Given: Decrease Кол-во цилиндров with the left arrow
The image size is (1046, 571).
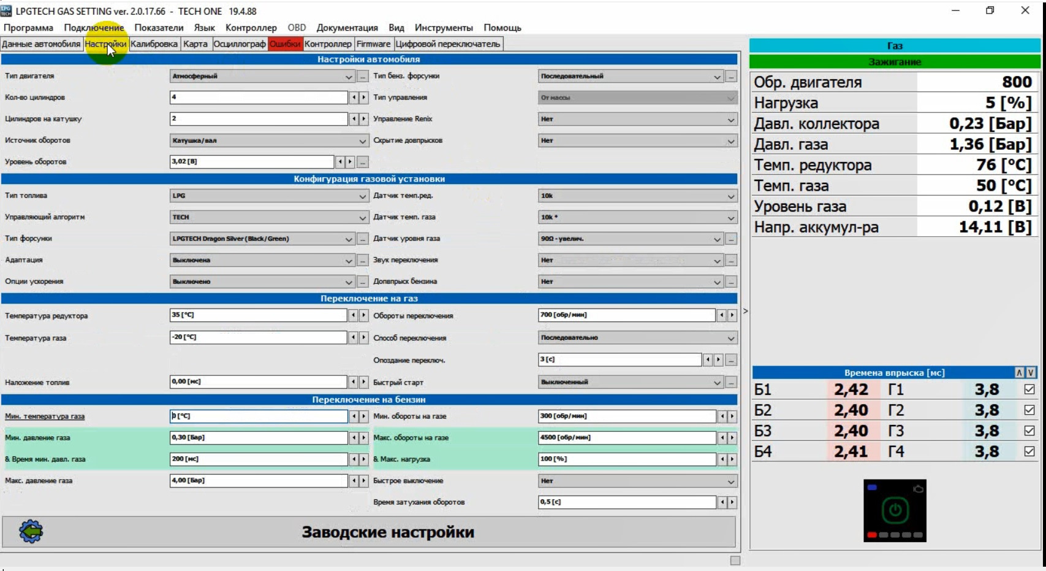Looking at the screenshot, I should 354,98.
